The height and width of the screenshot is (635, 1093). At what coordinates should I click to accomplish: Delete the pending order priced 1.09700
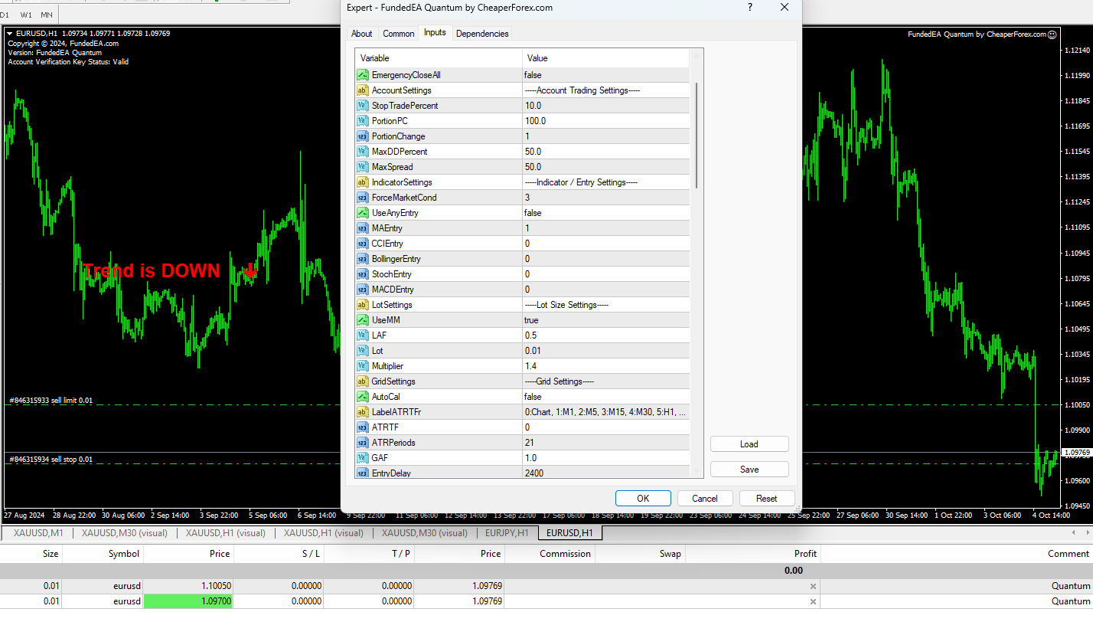[x=813, y=601]
